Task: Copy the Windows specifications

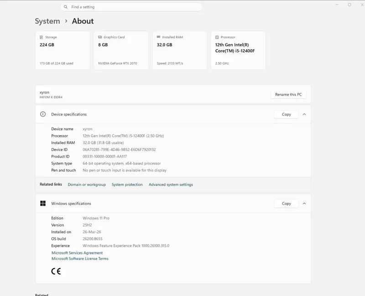Action: 287,204
